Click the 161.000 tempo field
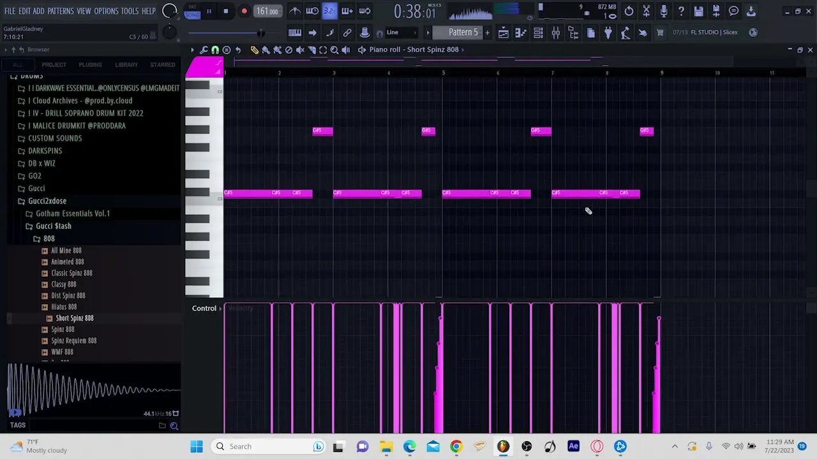 click(x=268, y=11)
